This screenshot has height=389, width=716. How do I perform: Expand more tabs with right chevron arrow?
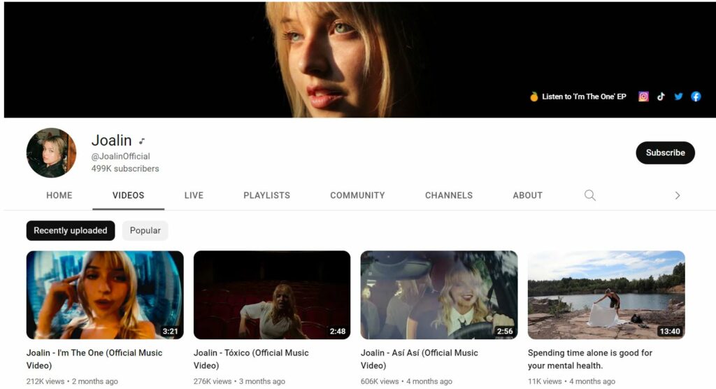click(x=677, y=195)
